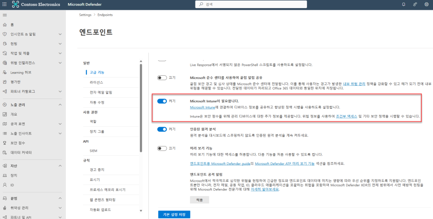Click the 개요 grid icon
The image size is (433, 219).
tap(4, 114)
